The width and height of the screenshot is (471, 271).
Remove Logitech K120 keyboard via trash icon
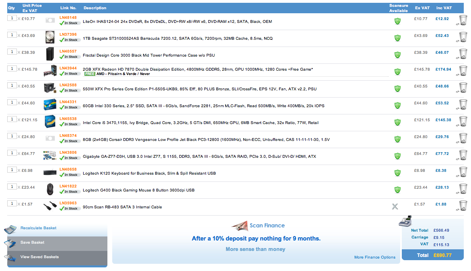coord(463,172)
